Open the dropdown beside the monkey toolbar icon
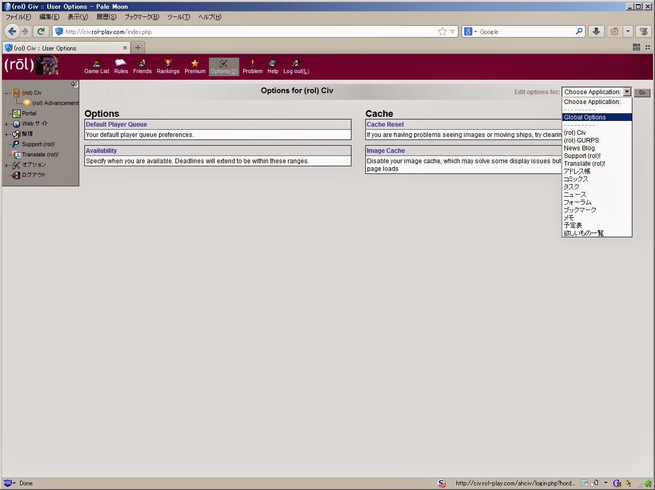The image size is (655, 490). click(x=628, y=31)
